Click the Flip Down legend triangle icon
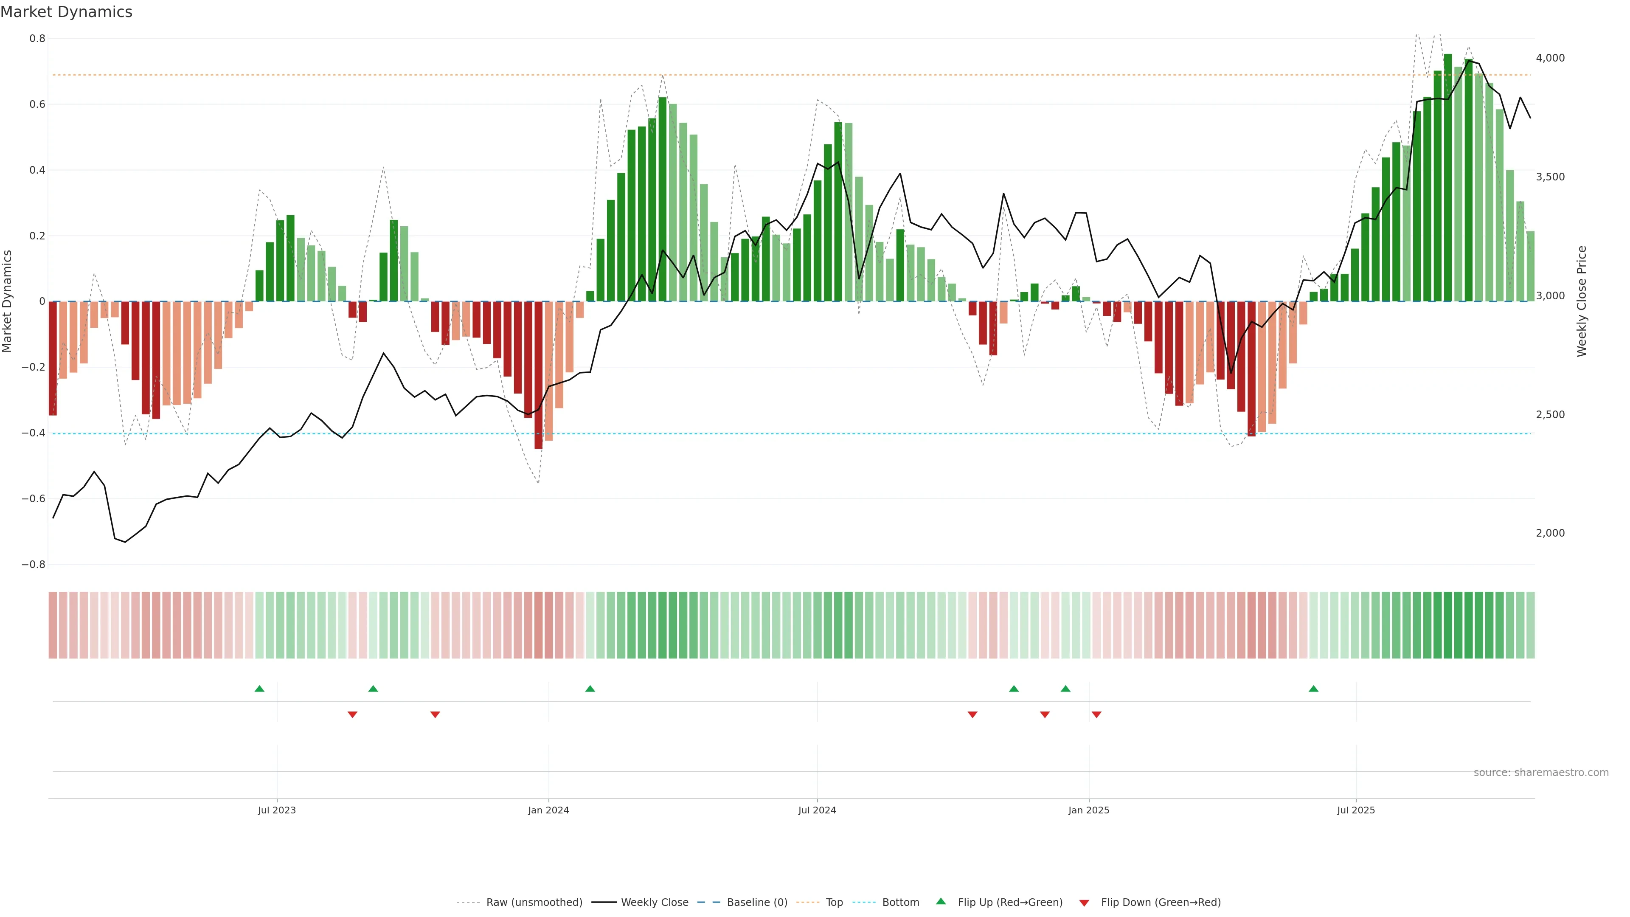 pos(1084,903)
